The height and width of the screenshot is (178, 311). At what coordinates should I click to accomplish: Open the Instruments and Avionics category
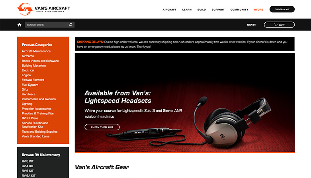click(39, 99)
